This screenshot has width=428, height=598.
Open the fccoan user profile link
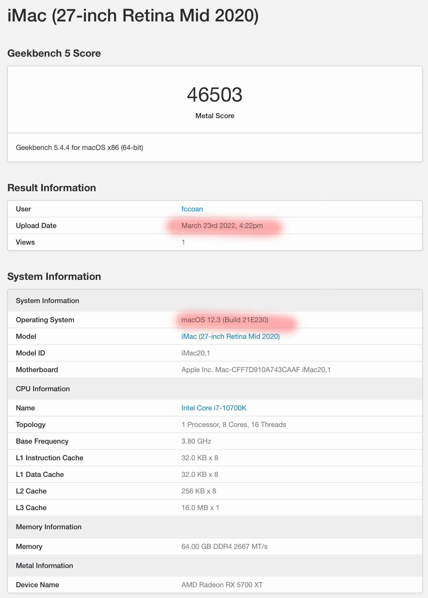pyautogui.click(x=192, y=209)
